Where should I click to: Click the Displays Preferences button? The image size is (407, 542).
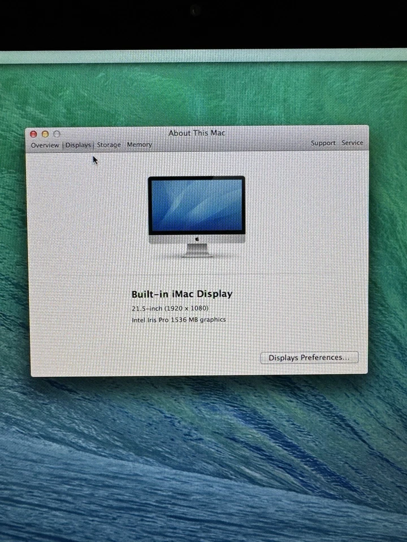click(309, 357)
